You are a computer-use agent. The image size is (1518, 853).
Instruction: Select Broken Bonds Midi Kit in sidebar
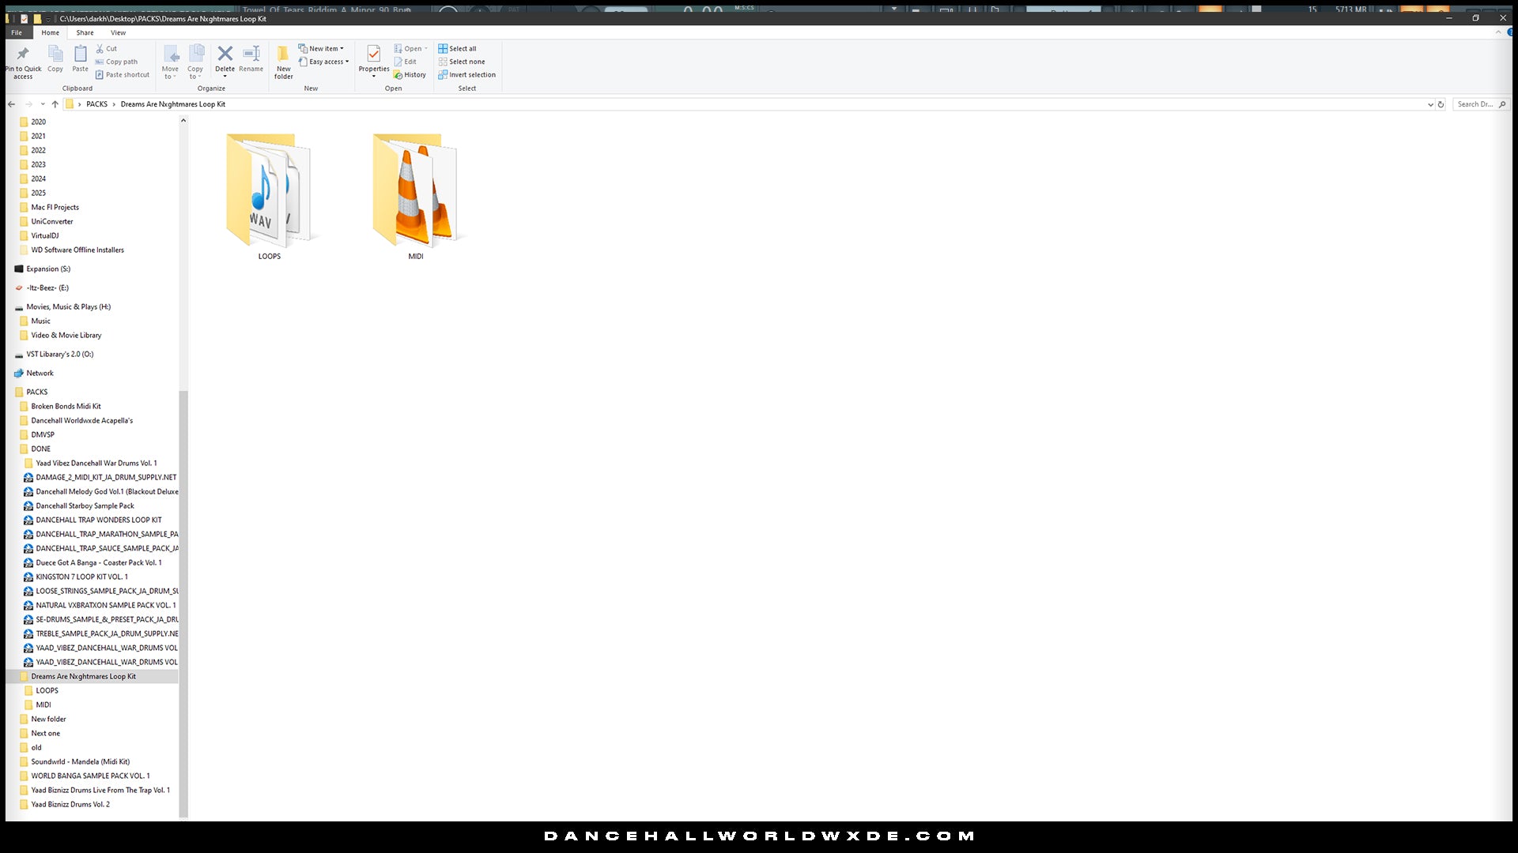(66, 406)
